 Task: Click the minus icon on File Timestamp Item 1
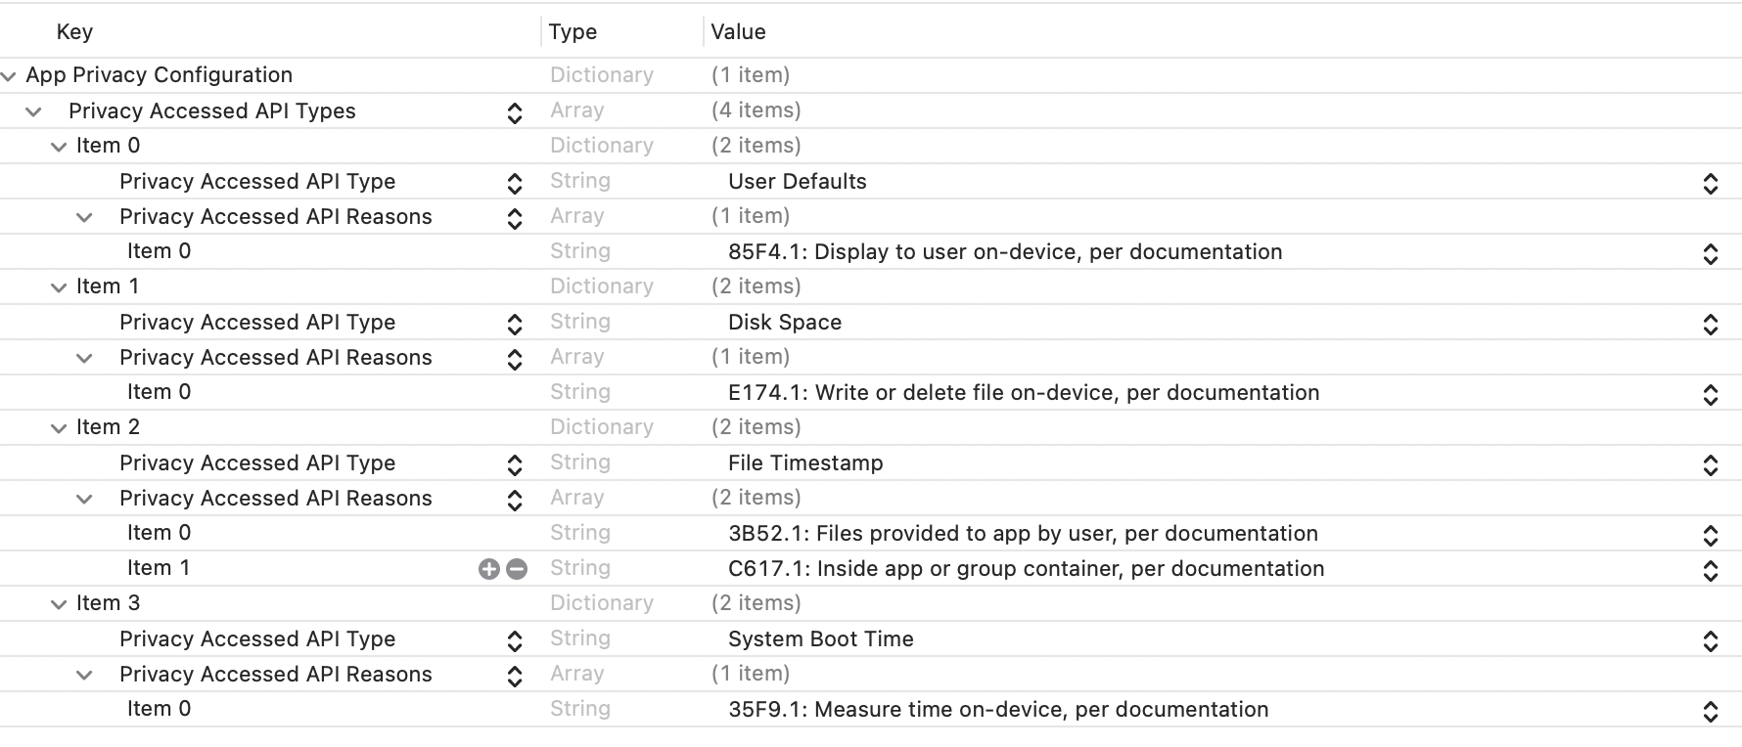517,569
